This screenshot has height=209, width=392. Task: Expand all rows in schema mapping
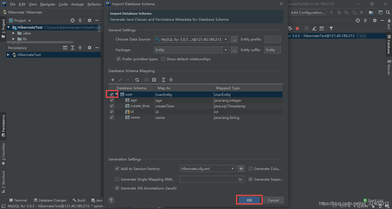coord(164,80)
